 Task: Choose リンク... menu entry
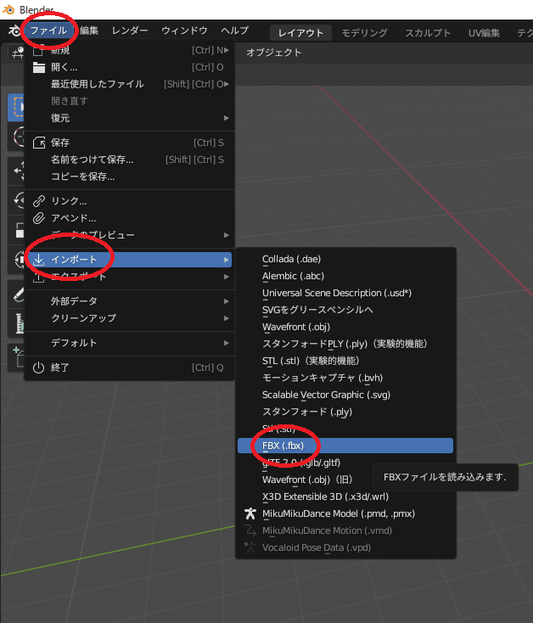pos(130,201)
